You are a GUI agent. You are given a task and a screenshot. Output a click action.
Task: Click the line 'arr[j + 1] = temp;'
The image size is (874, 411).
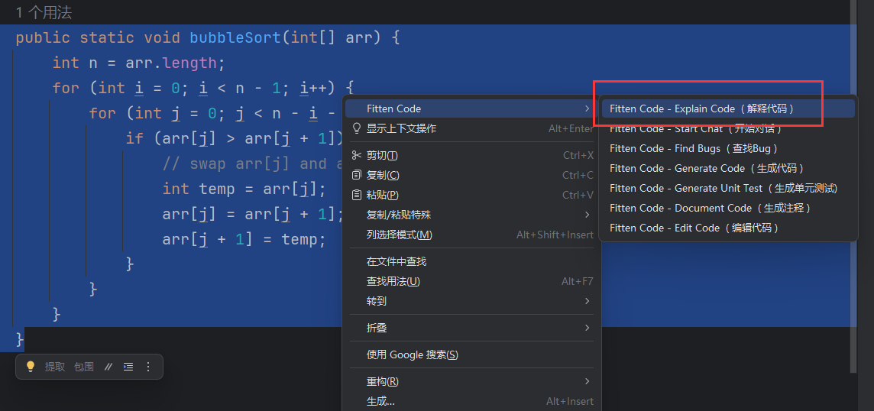click(x=244, y=239)
